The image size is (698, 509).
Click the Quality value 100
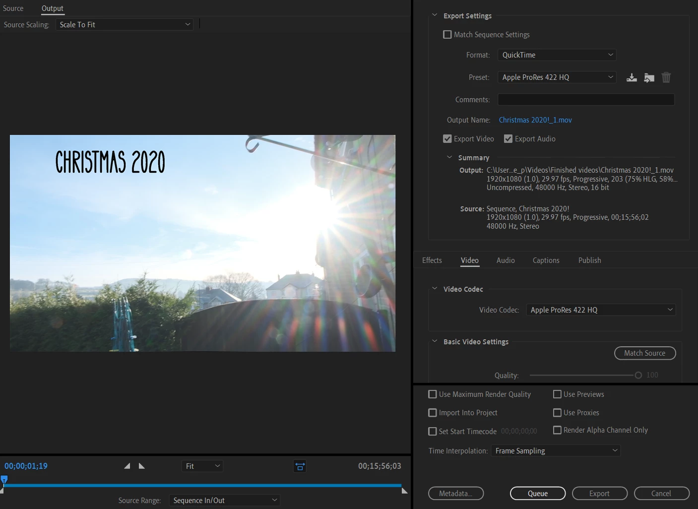pos(652,376)
